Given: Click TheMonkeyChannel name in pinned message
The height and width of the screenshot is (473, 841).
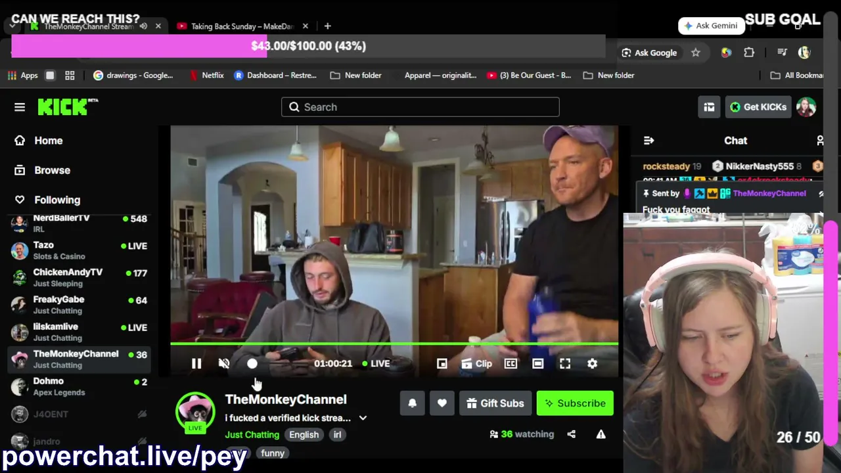Looking at the screenshot, I should coord(769,193).
